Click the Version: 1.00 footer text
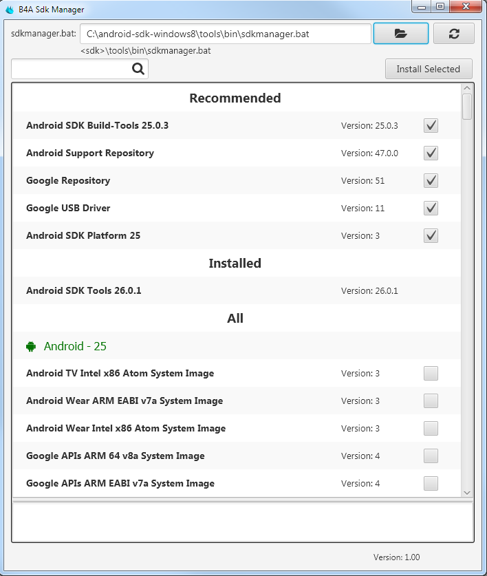Viewport: 487px width, 576px height. point(397,557)
